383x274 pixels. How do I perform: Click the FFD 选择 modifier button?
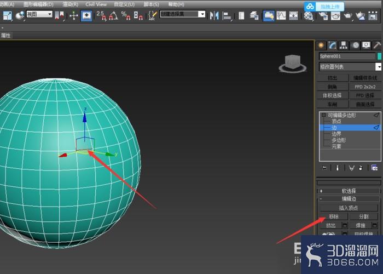(365, 95)
